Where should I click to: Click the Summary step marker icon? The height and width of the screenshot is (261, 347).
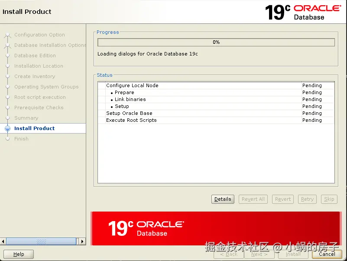(x=7, y=118)
